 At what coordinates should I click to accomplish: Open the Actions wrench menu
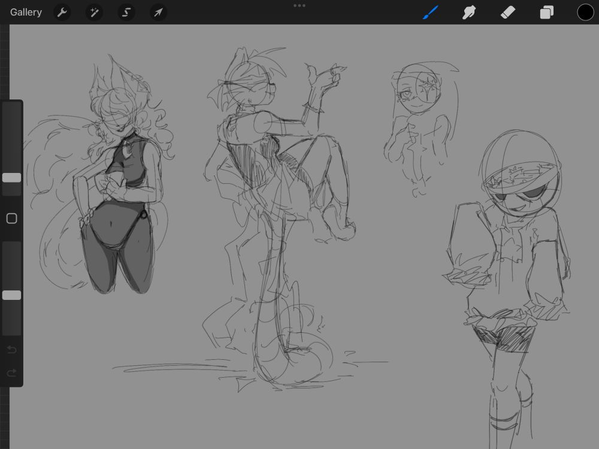click(x=62, y=12)
